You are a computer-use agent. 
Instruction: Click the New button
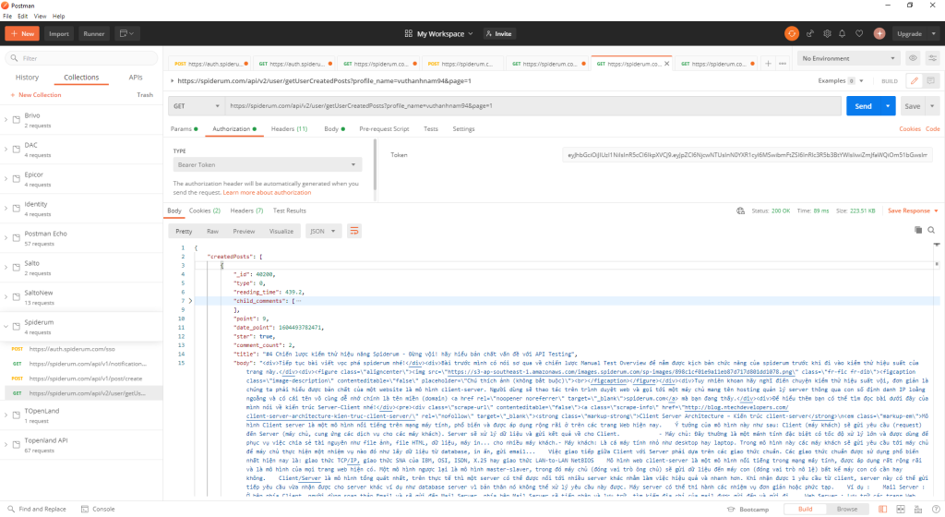pos(22,34)
